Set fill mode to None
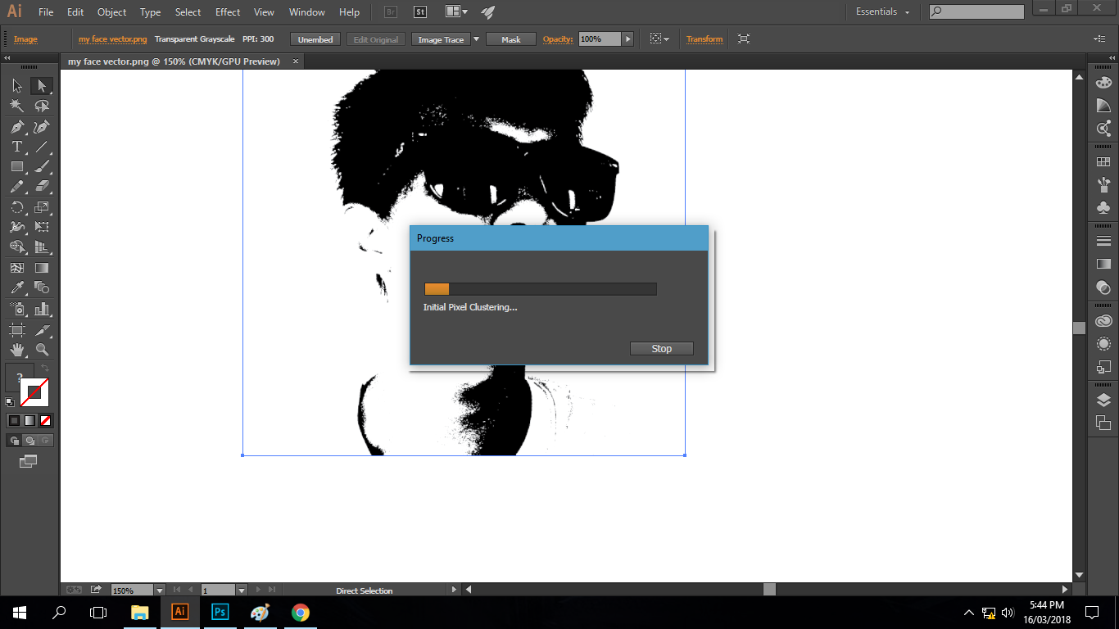Screen dimensions: 1119x629 [46, 420]
